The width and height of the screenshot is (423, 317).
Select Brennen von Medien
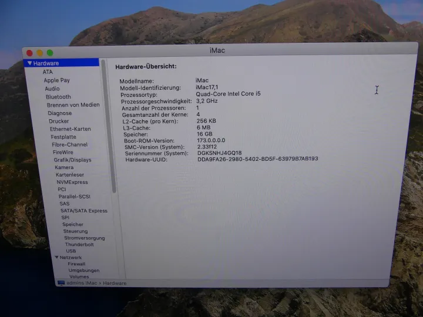tap(73, 105)
